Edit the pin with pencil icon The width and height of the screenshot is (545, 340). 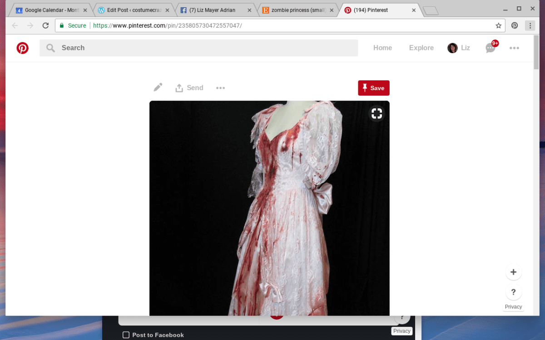(158, 87)
